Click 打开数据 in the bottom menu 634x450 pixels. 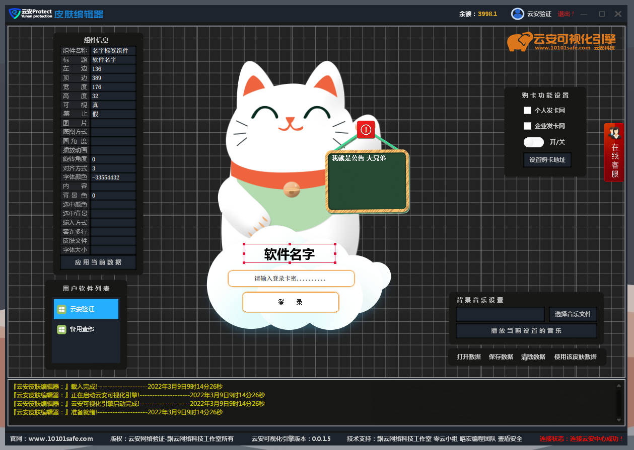tap(468, 357)
